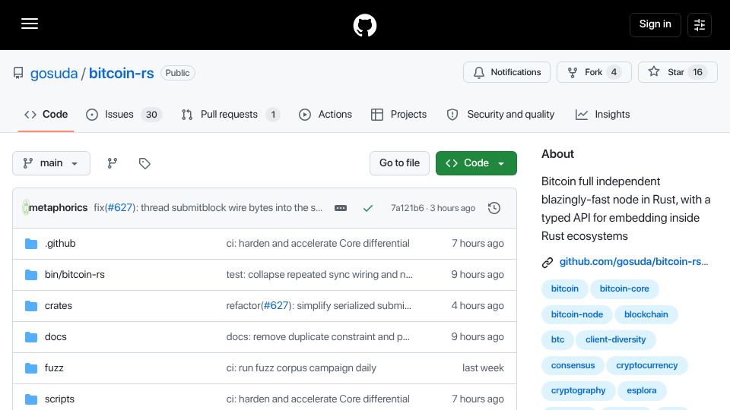Screen dimensions: 730x410
Task: View all branches icon
Action: pyautogui.click(x=113, y=163)
